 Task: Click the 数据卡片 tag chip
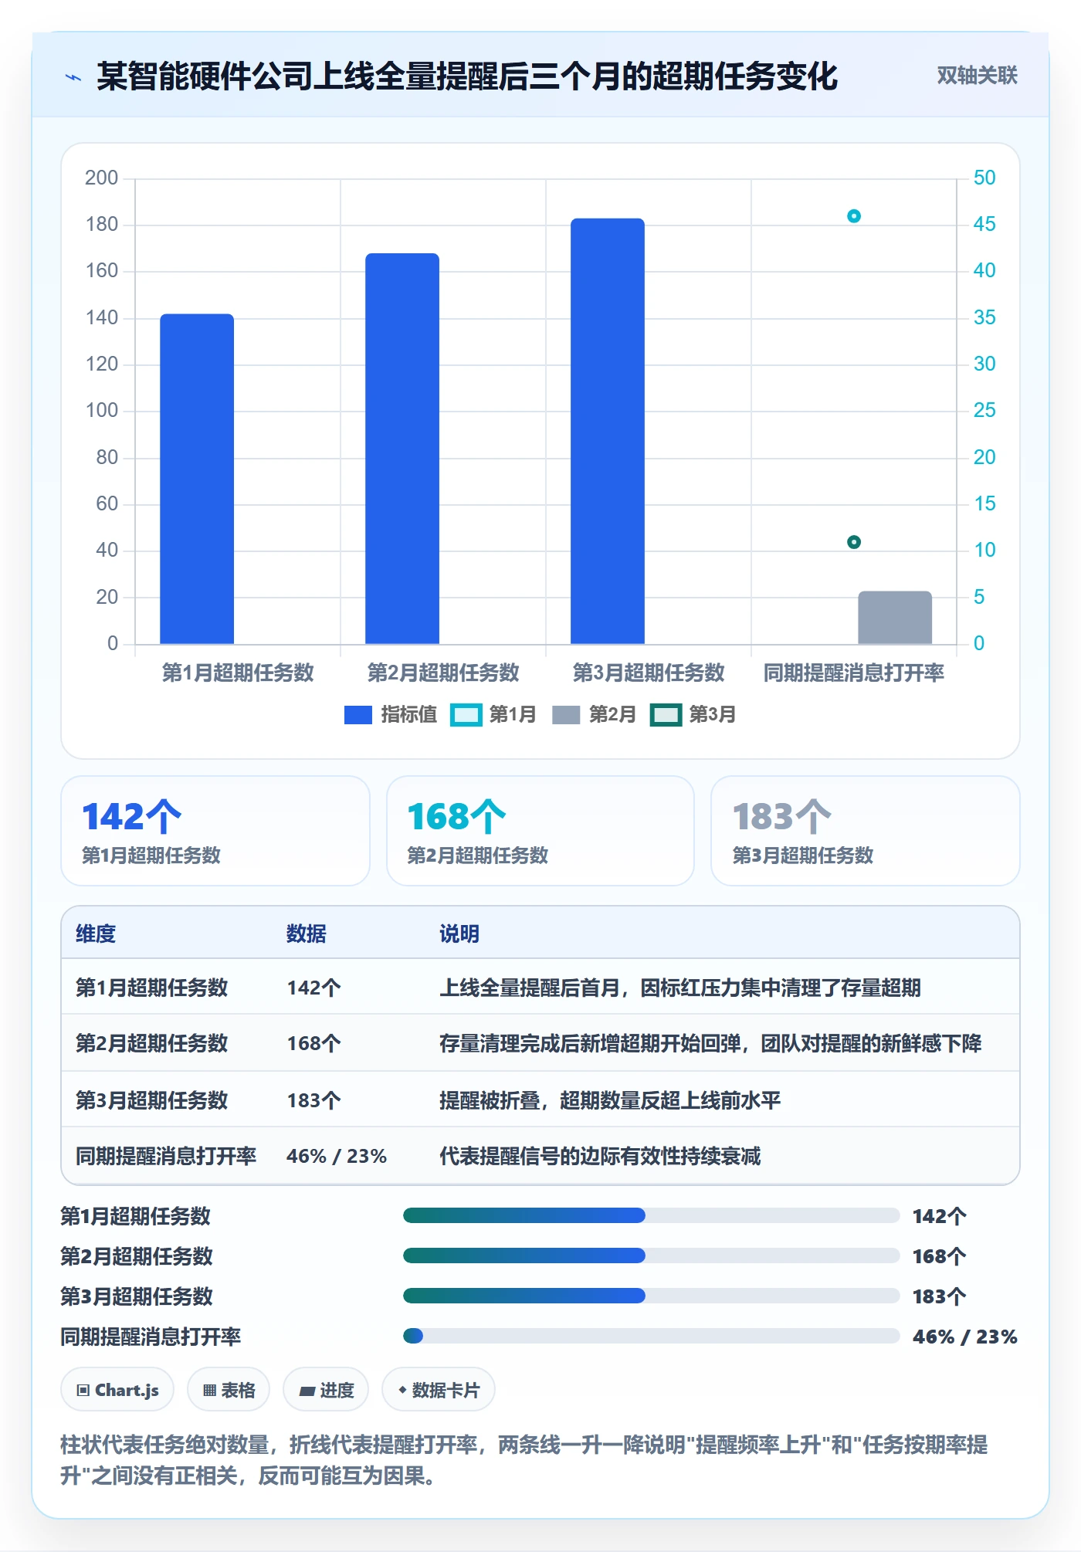pos(439,1390)
